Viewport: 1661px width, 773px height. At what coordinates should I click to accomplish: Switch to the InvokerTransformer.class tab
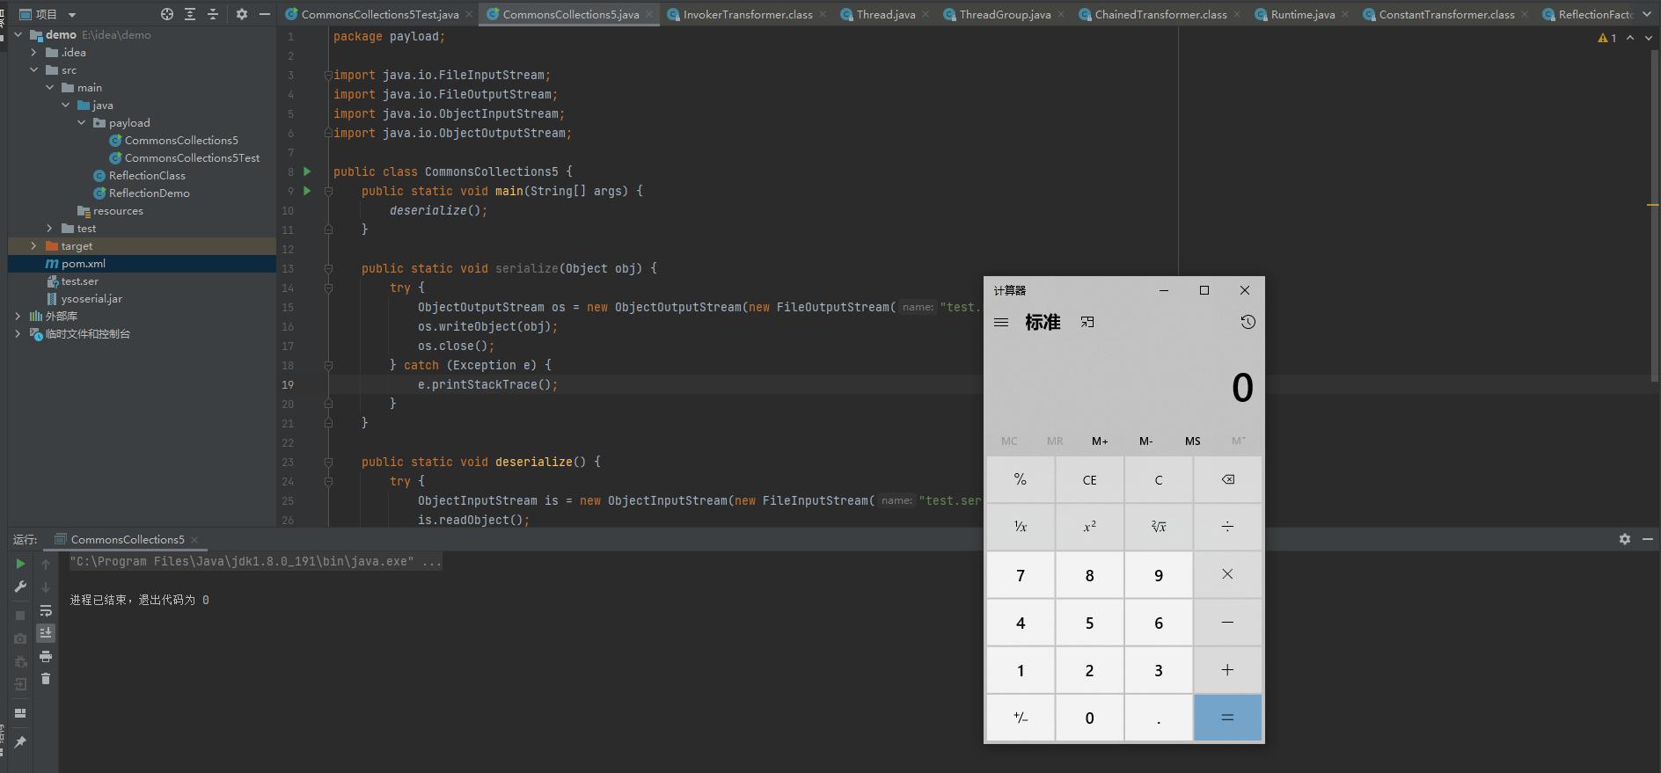(747, 15)
